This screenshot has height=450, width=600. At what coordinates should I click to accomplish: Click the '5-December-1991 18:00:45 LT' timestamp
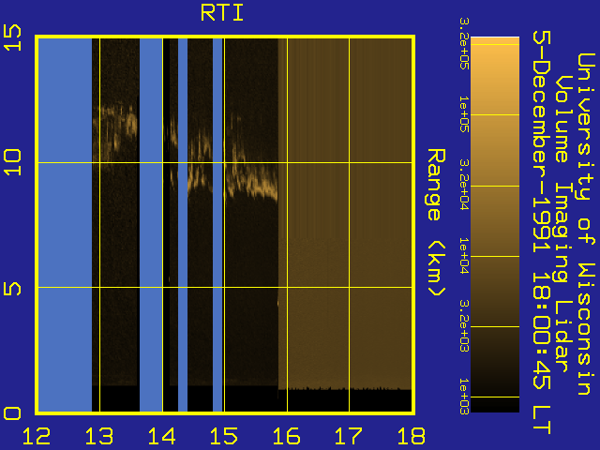click(x=542, y=232)
